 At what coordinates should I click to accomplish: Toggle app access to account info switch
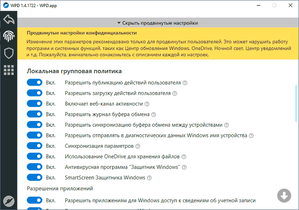click(34, 200)
